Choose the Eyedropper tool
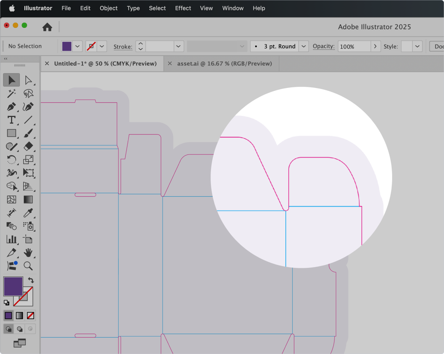Screen dimensions: 444x354 point(28,213)
